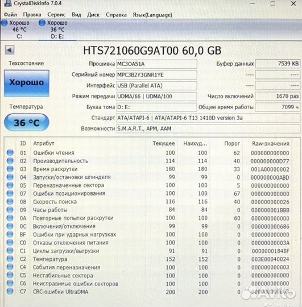Click status circle for C4 События переназначения
This screenshot has width=302, height=307.
click(x=10, y=267)
